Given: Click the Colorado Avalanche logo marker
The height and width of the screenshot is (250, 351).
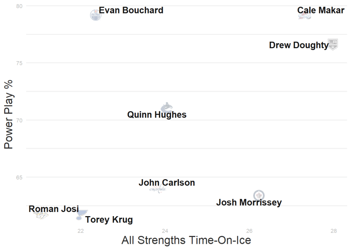Looking at the screenshot, I should click(x=304, y=16).
